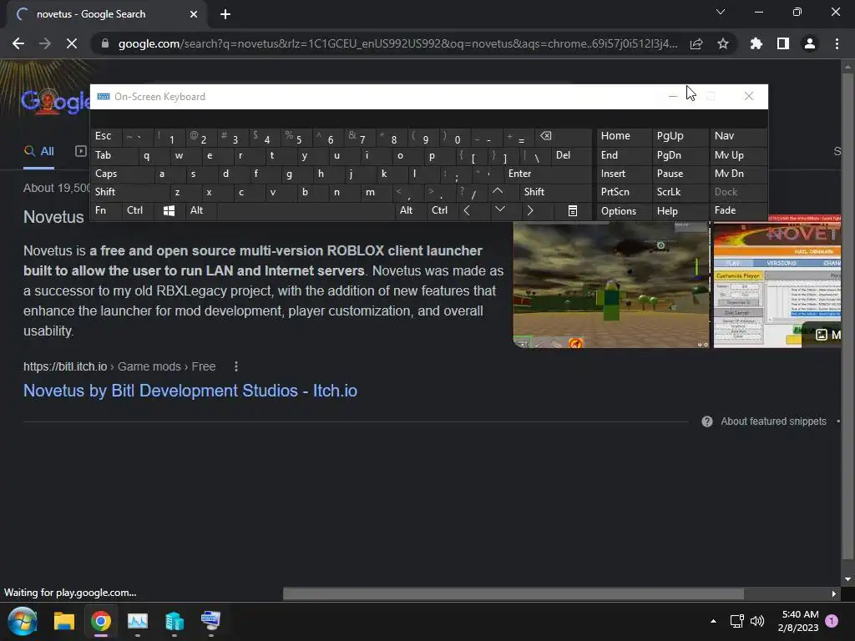The width and height of the screenshot is (855, 641).
Task: Open the purple notification badge in the tray
Action: click(x=832, y=621)
